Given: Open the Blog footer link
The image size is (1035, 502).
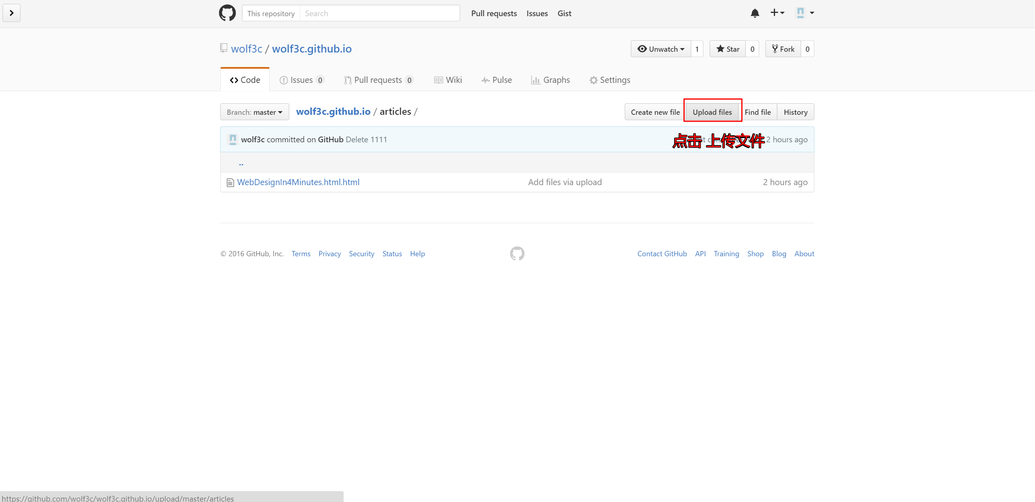Looking at the screenshot, I should pyautogui.click(x=779, y=254).
